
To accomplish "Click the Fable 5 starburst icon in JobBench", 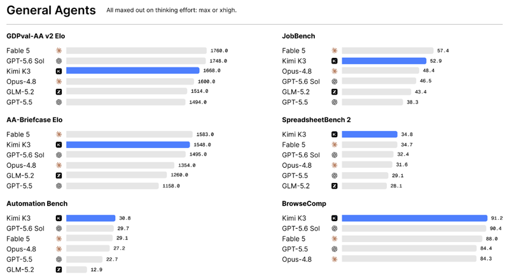I will pyautogui.click(x=335, y=51).
